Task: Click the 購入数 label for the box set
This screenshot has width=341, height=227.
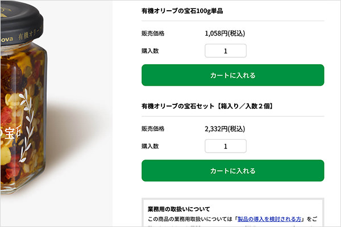Action: click(x=150, y=146)
